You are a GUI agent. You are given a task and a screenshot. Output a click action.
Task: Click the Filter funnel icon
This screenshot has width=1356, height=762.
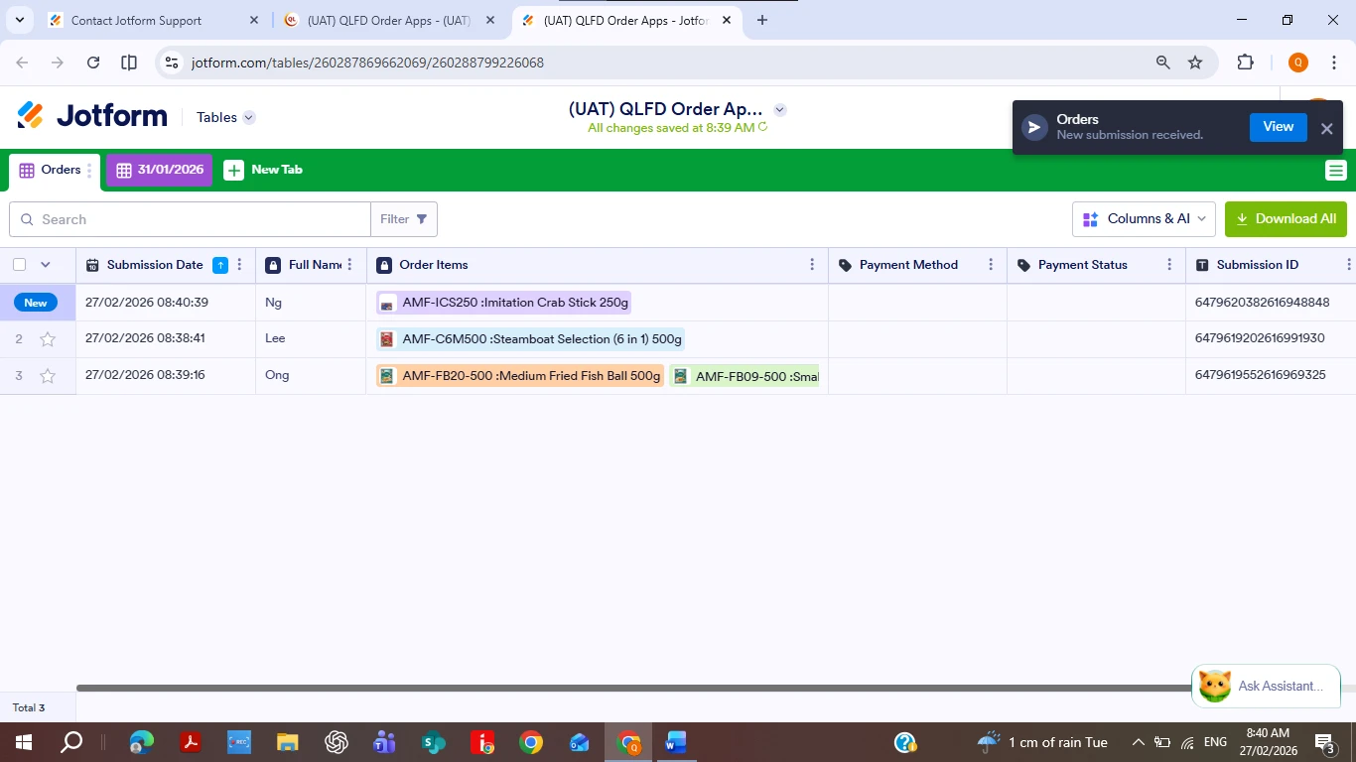pos(421,219)
